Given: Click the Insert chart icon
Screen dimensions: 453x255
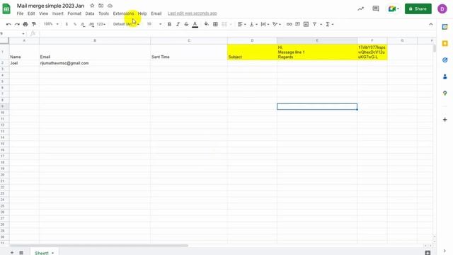Looking at the screenshot, I should (306, 24).
